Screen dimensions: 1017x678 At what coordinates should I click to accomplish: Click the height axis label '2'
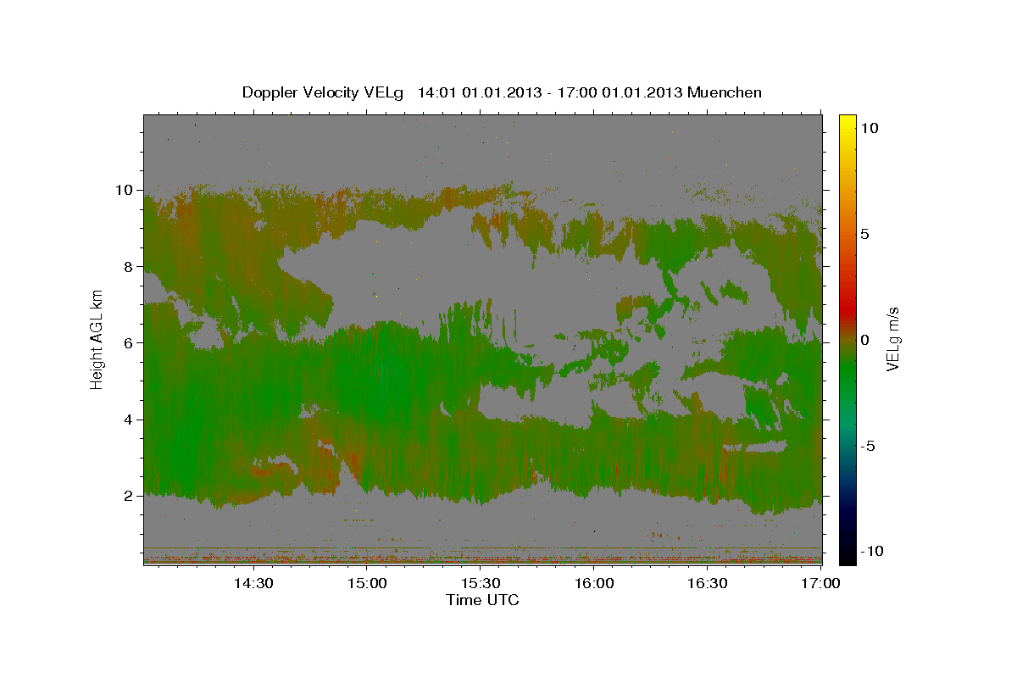pos(131,496)
